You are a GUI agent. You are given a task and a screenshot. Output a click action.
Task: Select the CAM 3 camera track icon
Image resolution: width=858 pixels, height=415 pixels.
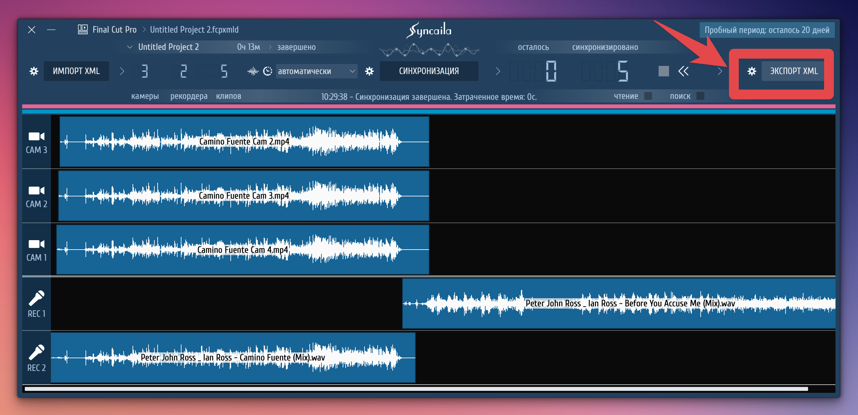tap(36, 137)
